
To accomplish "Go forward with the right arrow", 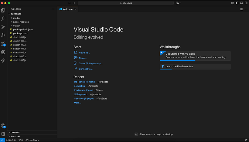I will tap(74, 3).
